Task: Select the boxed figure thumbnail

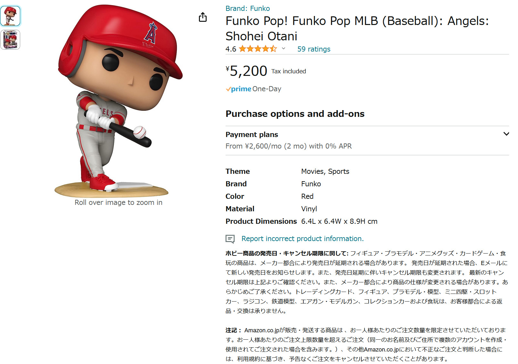Action: (x=10, y=40)
